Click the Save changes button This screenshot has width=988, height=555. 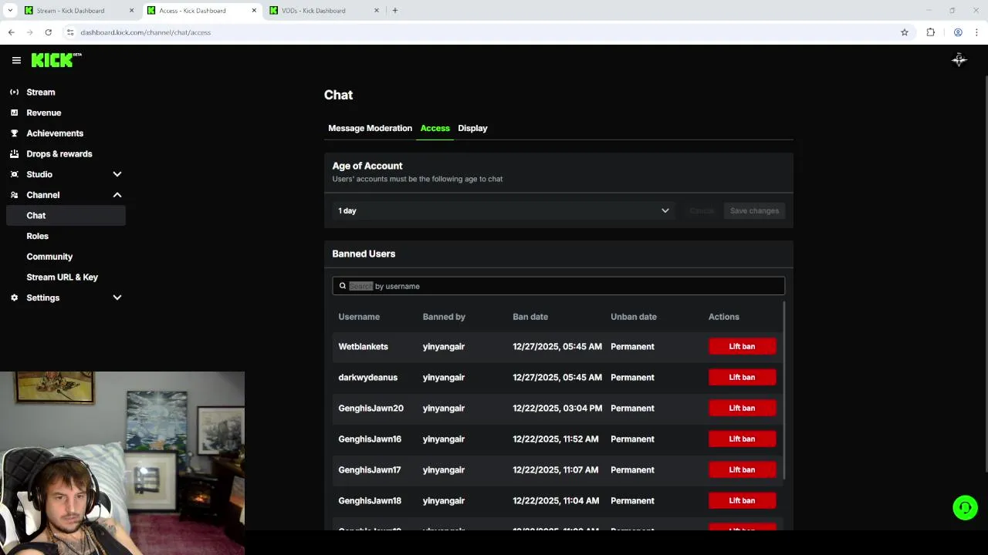click(x=754, y=210)
